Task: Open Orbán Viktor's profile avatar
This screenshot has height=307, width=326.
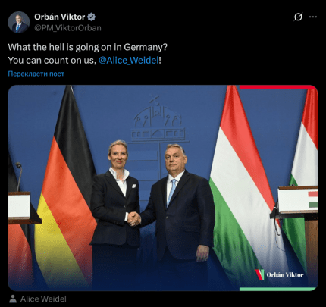Action: tap(19, 22)
